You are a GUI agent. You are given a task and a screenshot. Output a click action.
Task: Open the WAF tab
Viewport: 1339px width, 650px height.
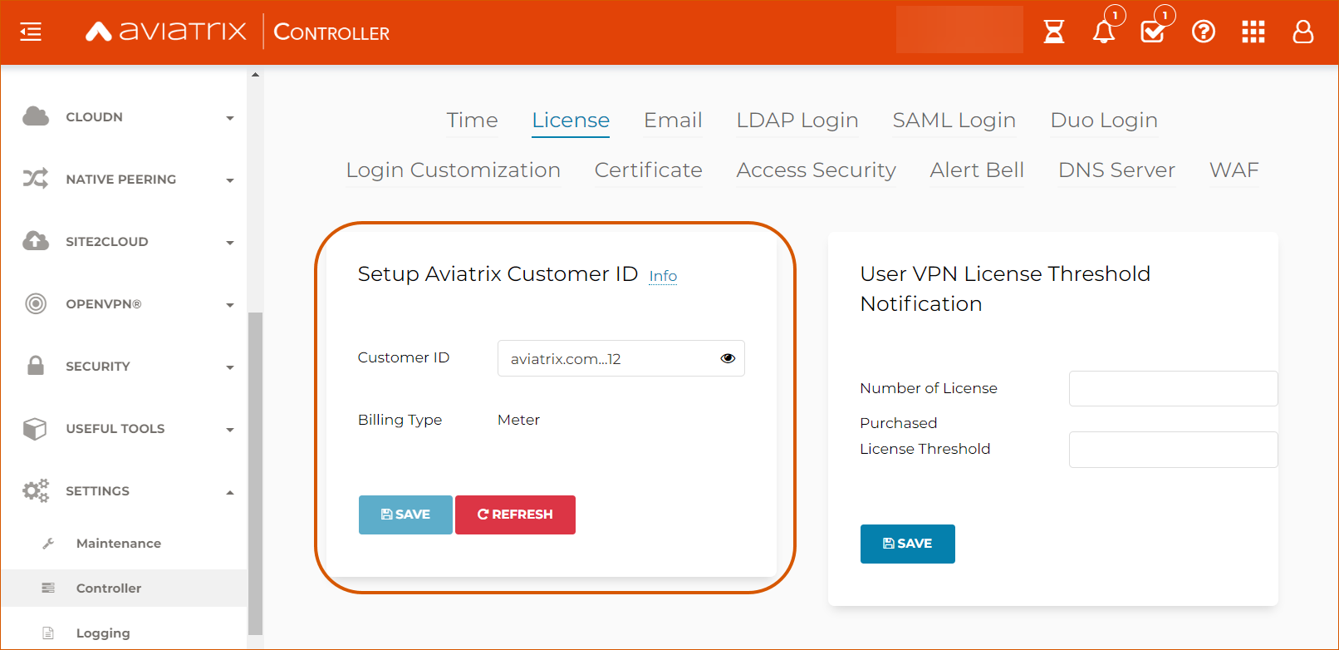coord(1234,170)
